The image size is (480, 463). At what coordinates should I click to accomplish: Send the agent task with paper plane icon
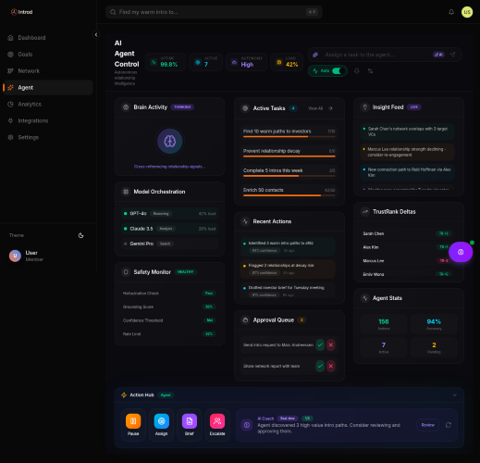[x=452, y=55]
